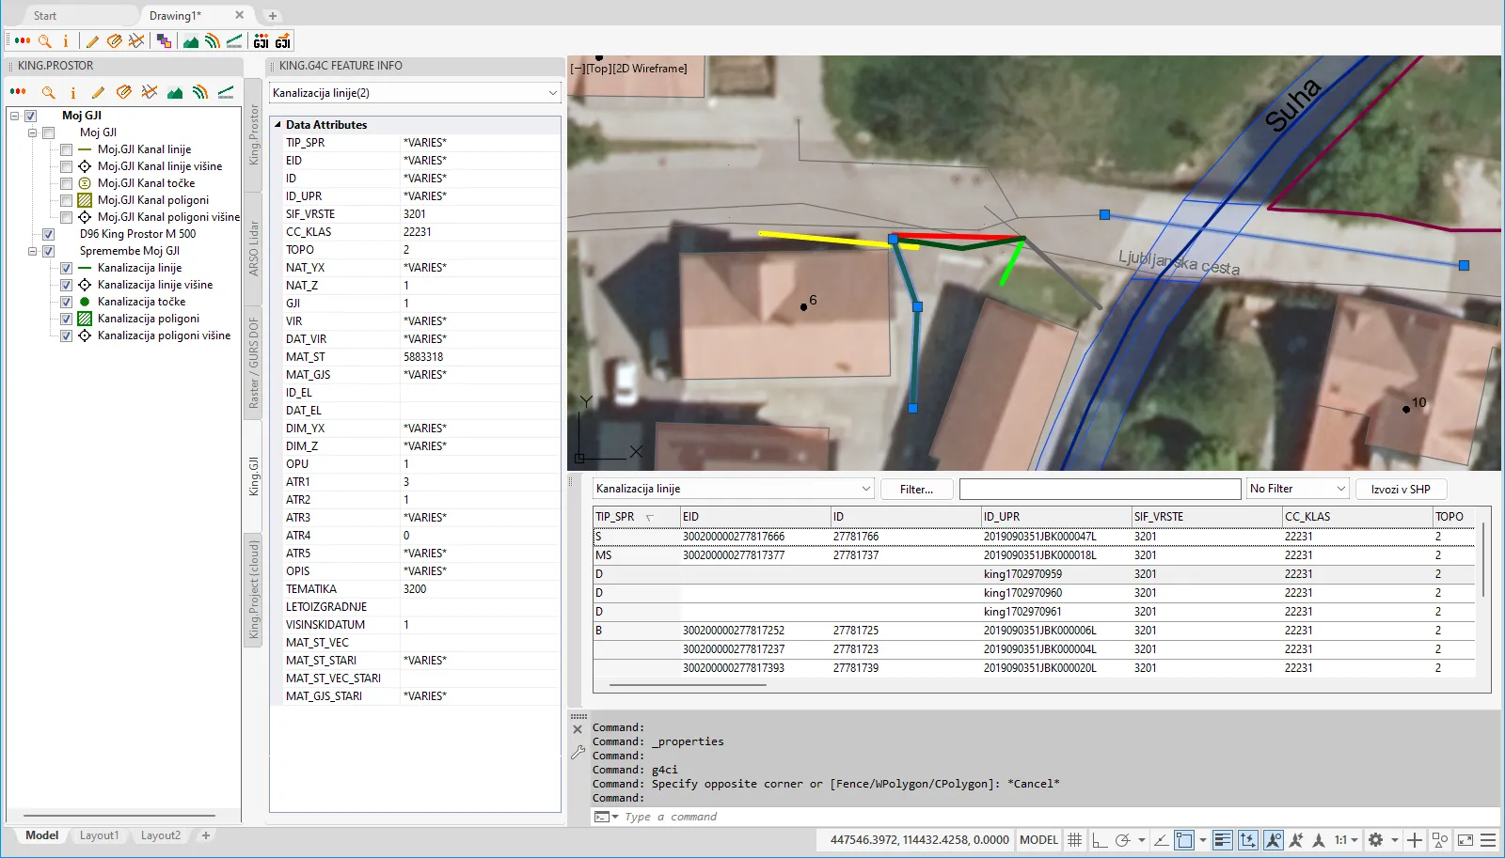The image size is (1505, 858).
Task: Open the No Filter dropdown
Action: click(x=1340, y=489)
